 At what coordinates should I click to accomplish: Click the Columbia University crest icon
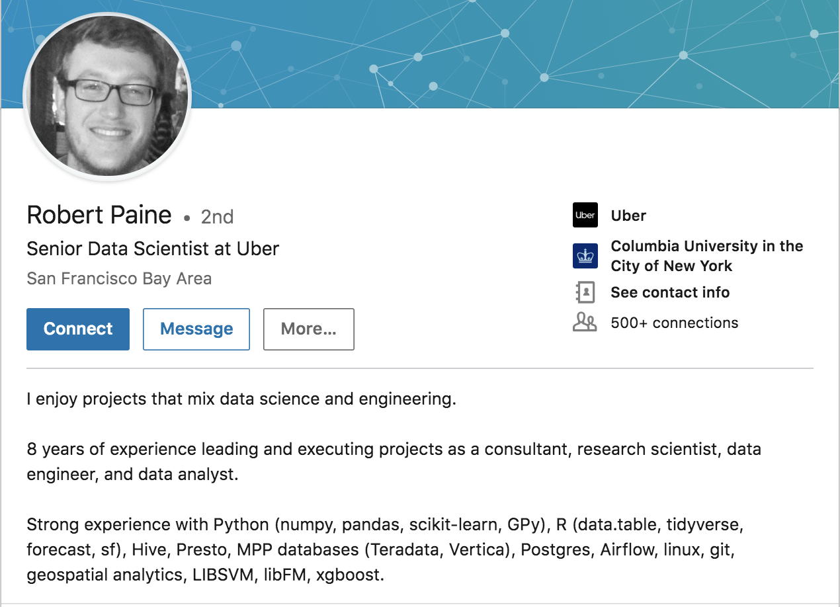pos(585,256)
